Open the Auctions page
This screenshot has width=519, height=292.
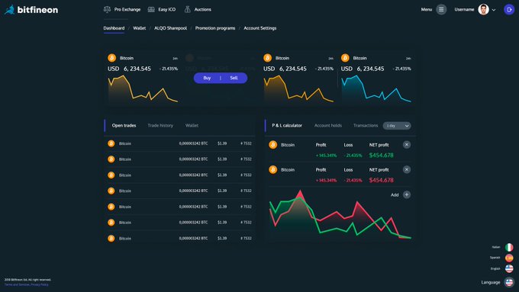click(202, 9)
